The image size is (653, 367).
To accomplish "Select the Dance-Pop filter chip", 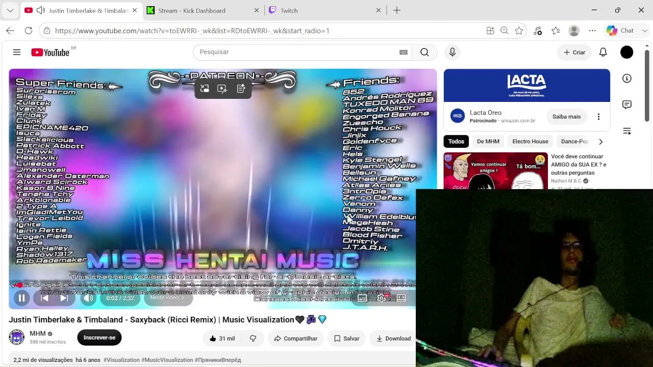I will 575,142.
